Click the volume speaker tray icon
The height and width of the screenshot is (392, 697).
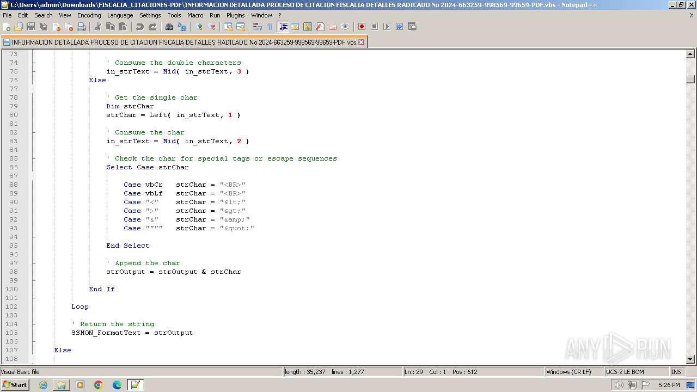point(619,385)
